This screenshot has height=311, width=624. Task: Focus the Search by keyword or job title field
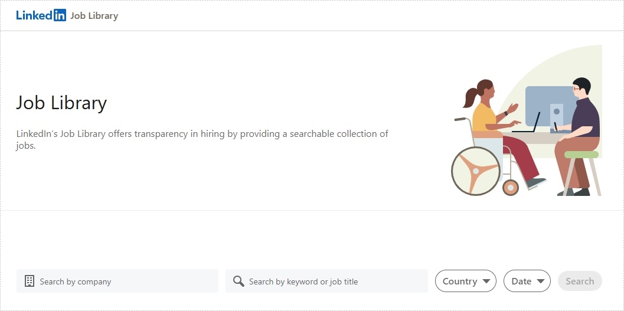coord(326,281)
